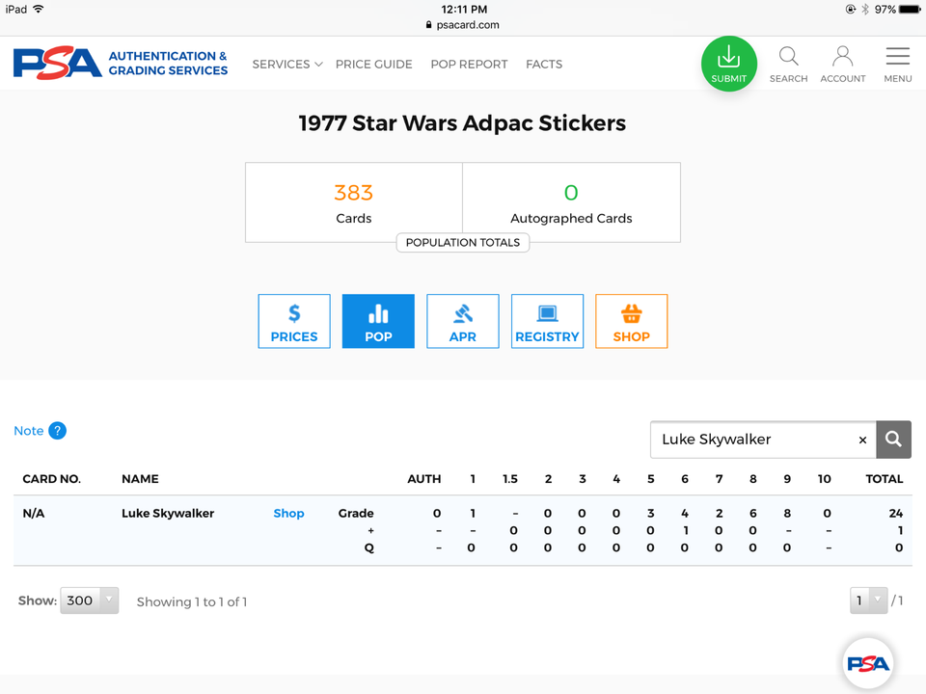
Task: Select the POP bar chart icon
Action: point(377,320)
